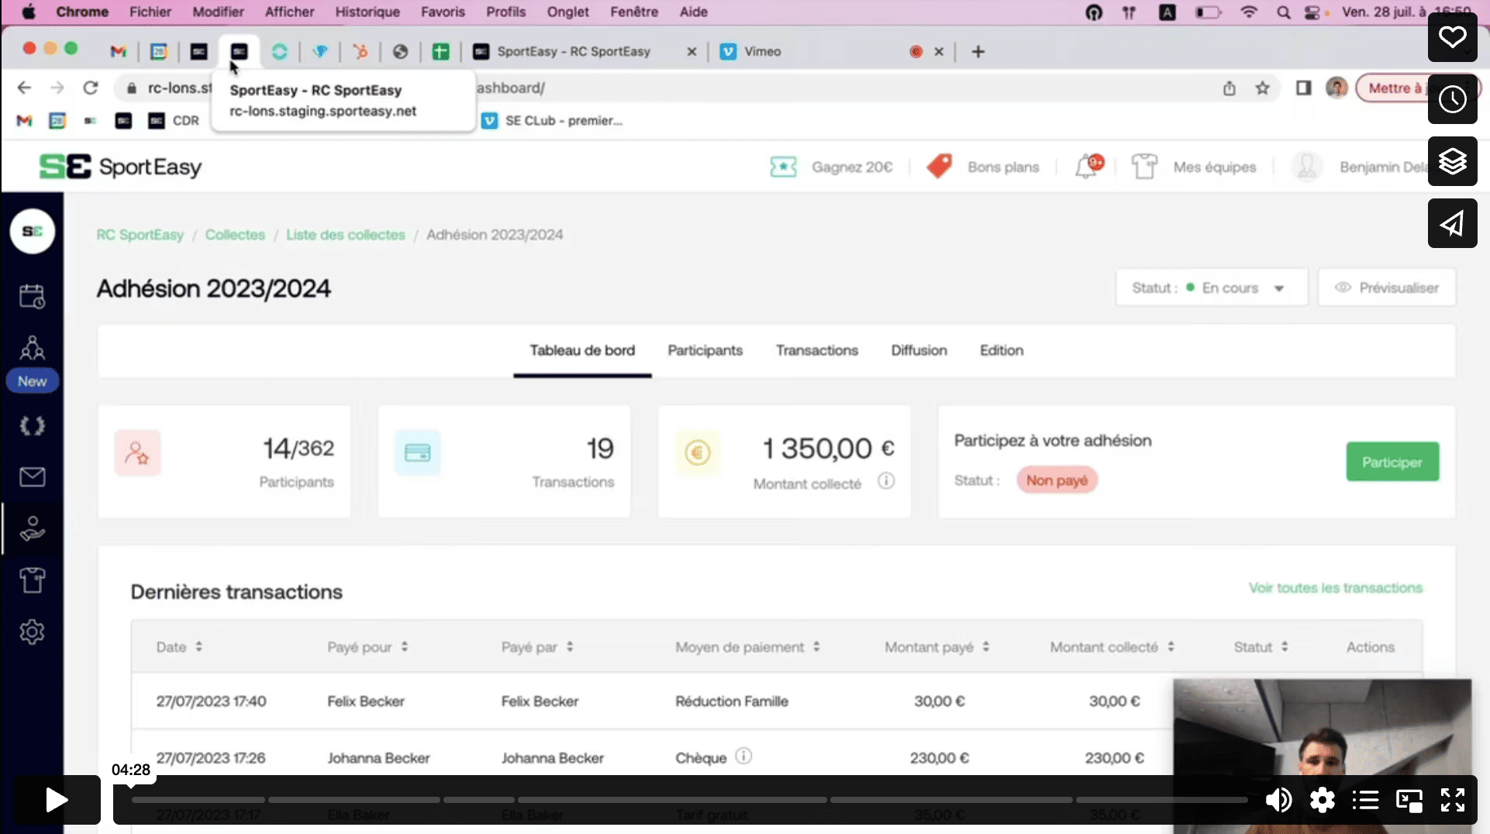The image size is (1490, 834).
Task: Open Mes équipes
Action: pos(1194,167)
